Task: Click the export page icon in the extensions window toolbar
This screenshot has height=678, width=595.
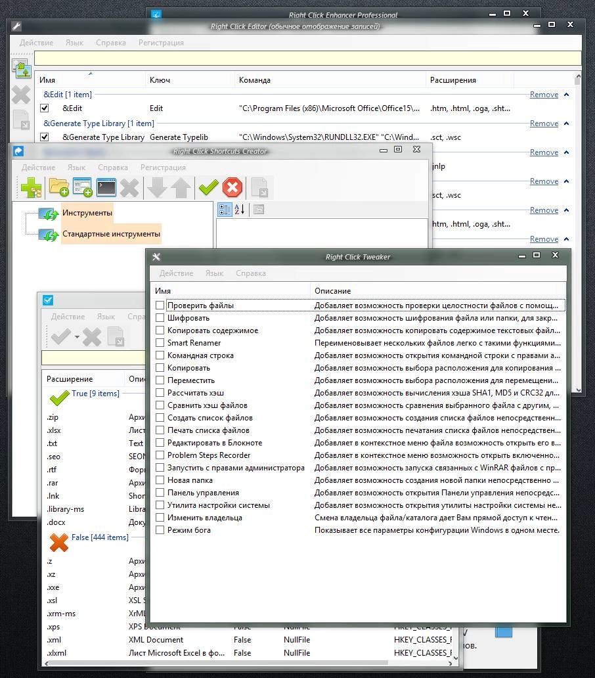Action: [116, 337]
